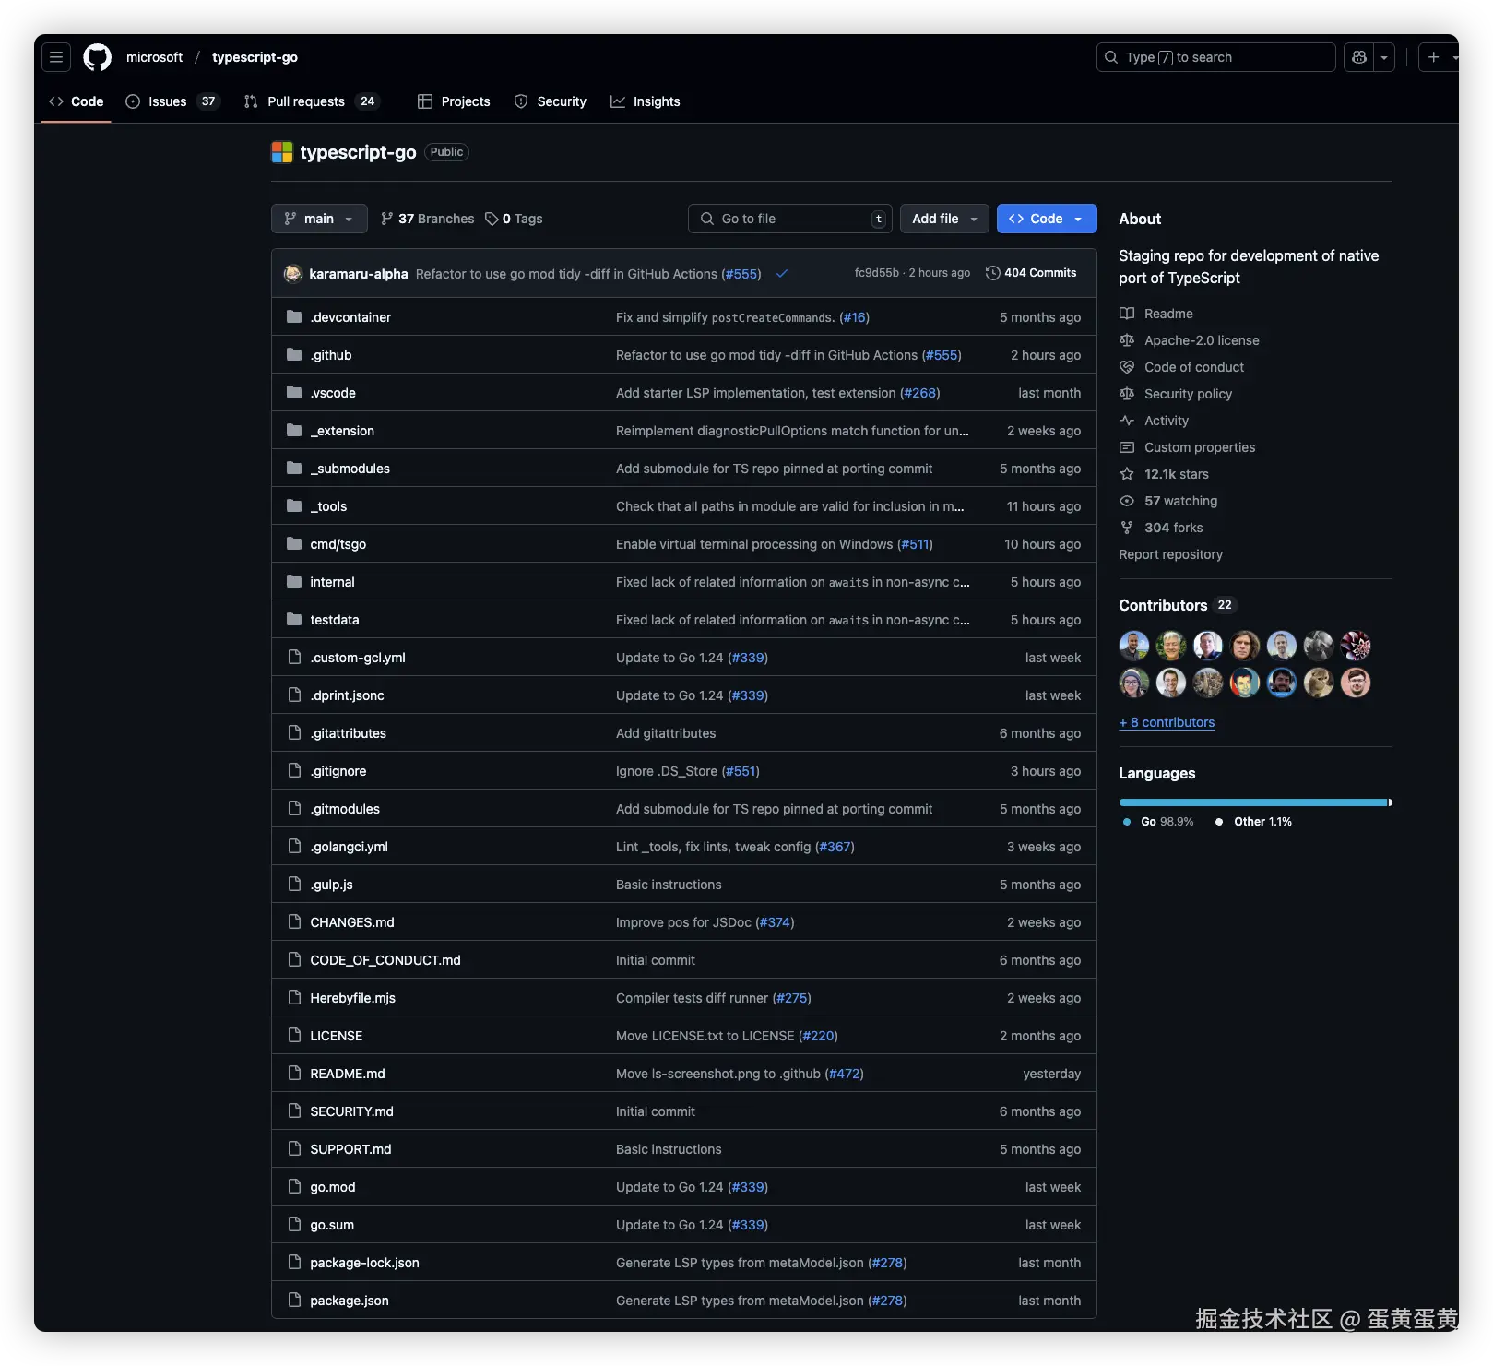Click the .custom-gcl.yml file icon
1493x1366 pixels.
click(x=294, y=658)
